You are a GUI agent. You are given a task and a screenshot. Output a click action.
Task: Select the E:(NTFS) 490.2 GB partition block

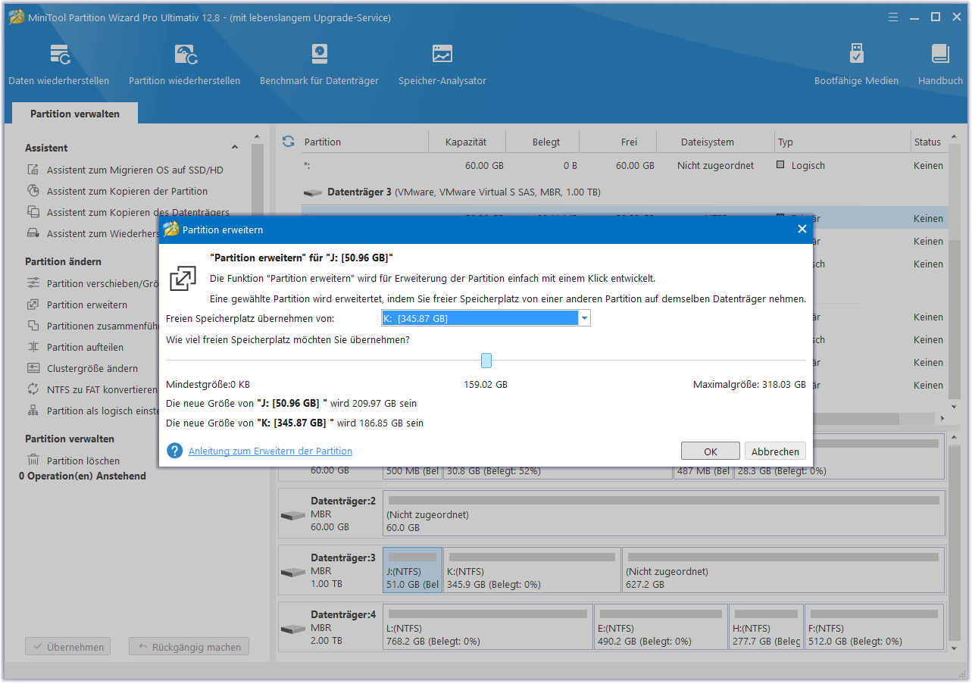[x=661, y=627]
